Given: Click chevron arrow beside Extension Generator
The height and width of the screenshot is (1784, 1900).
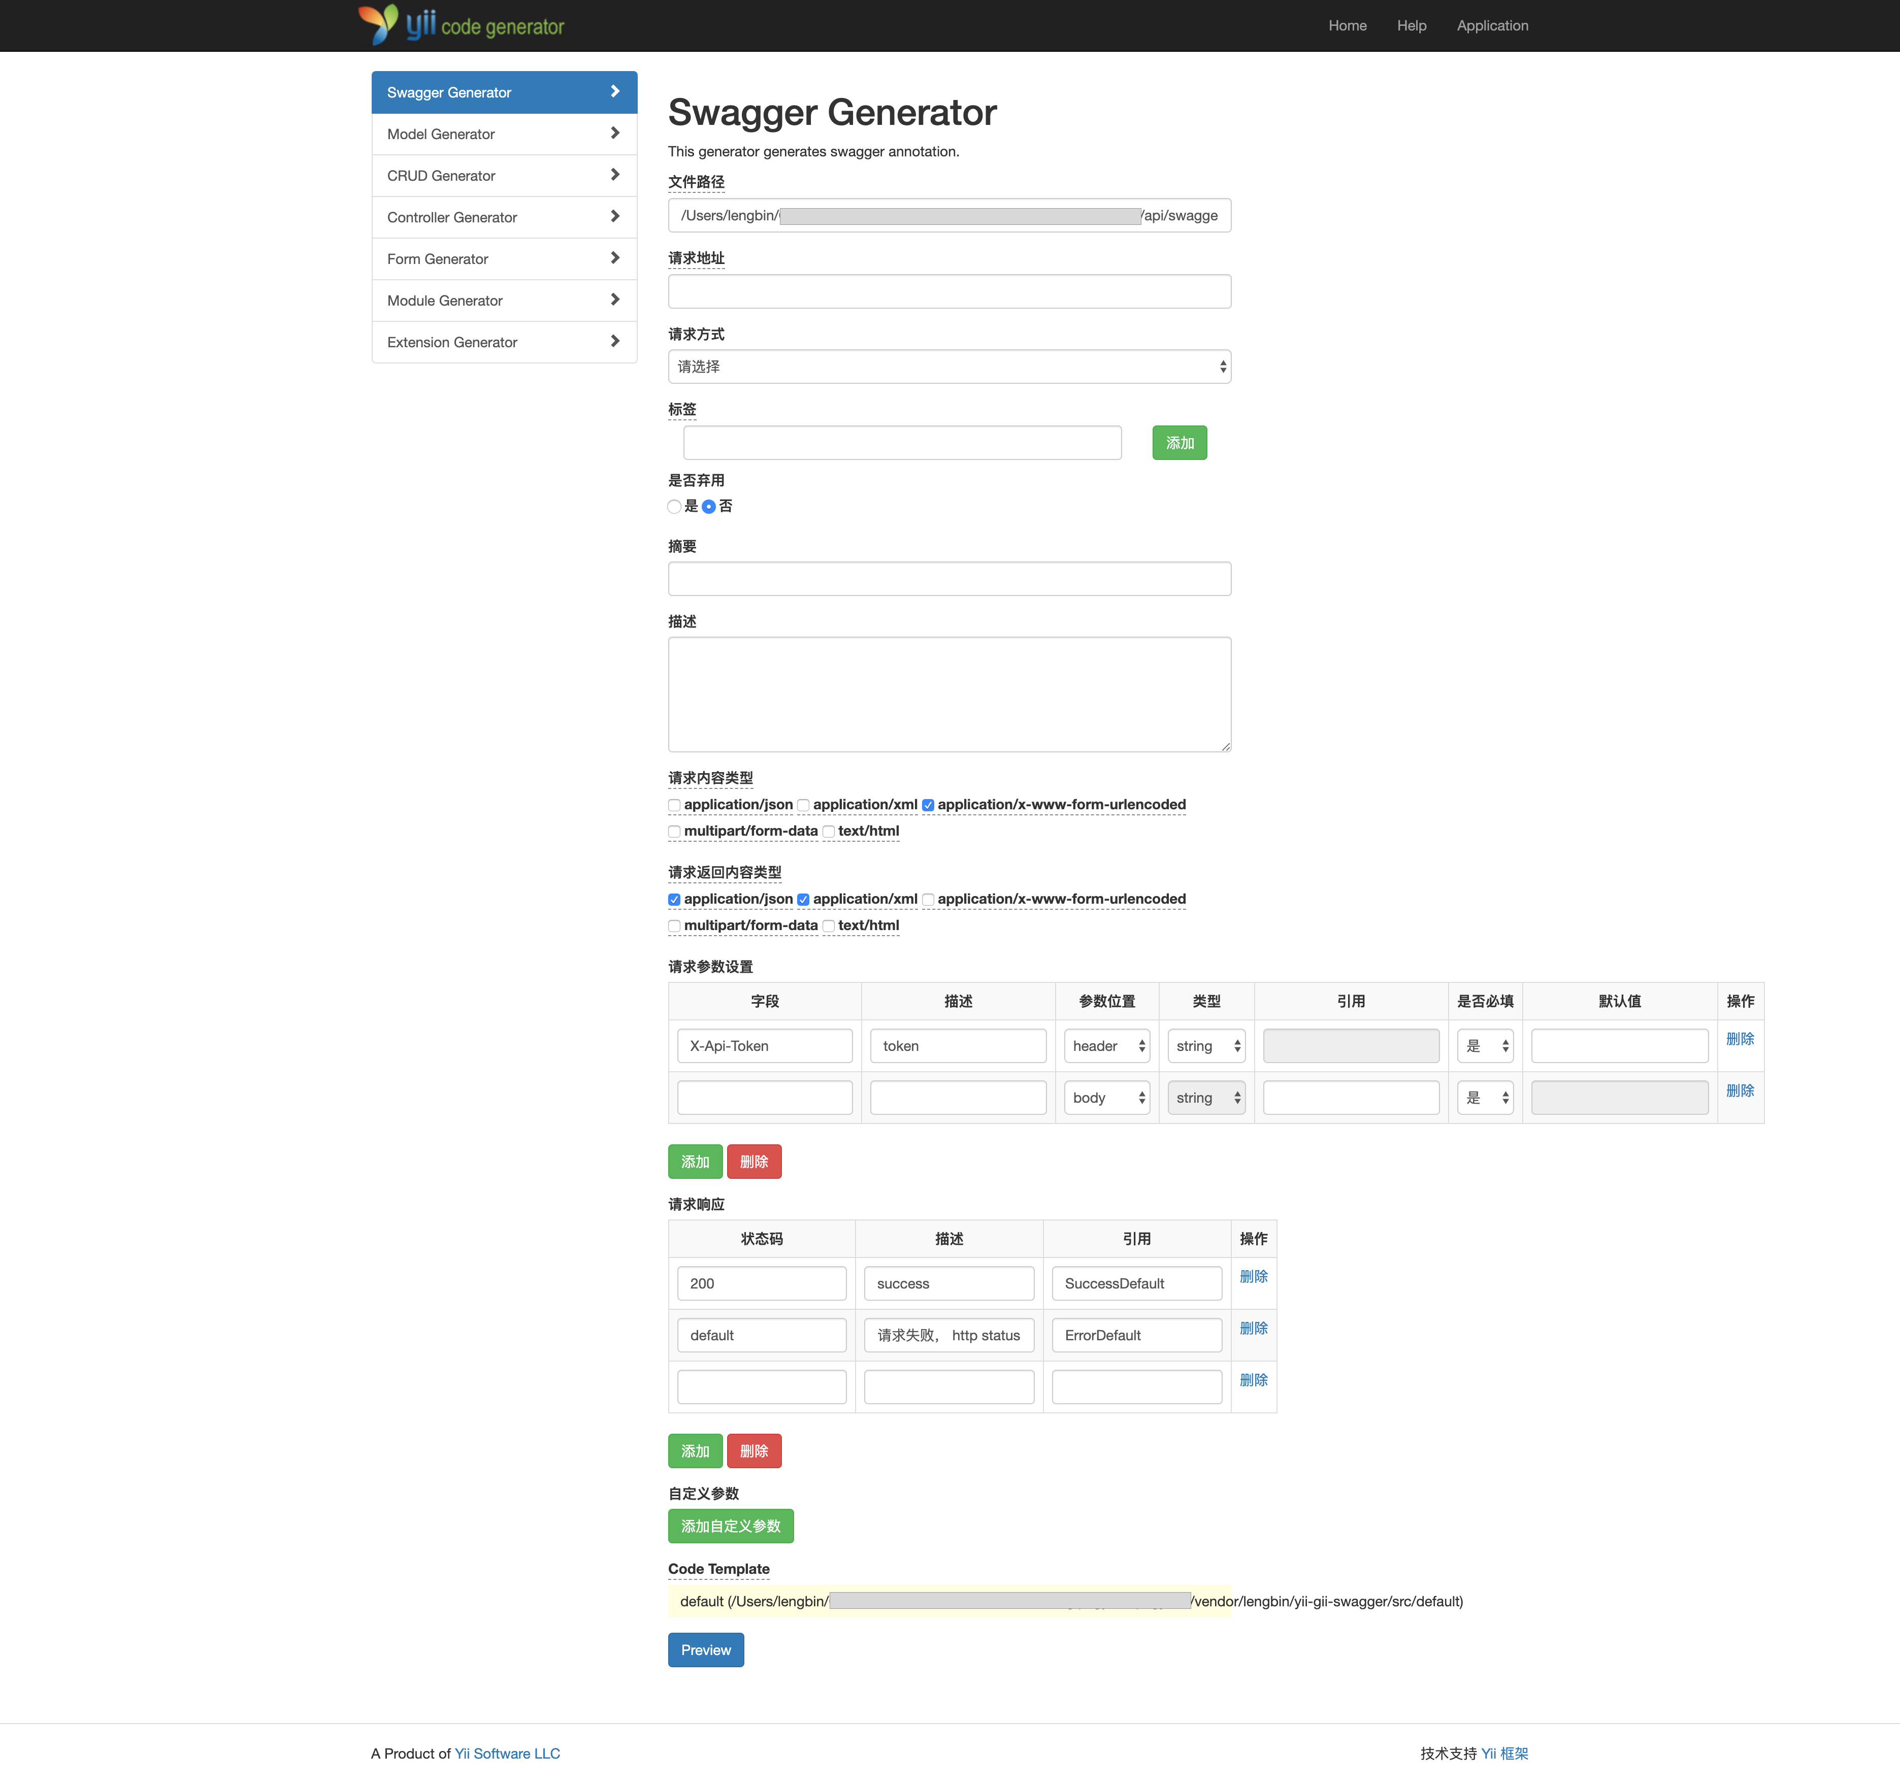Looking at the screenshot, I should pos(614,341).
